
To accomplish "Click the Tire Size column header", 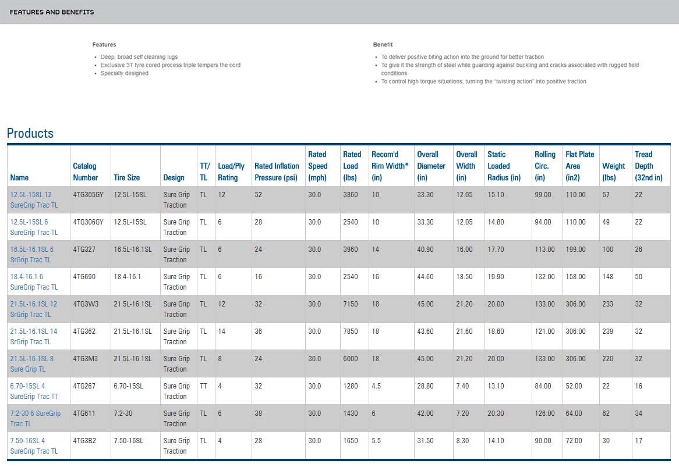I will coord(126,177).
